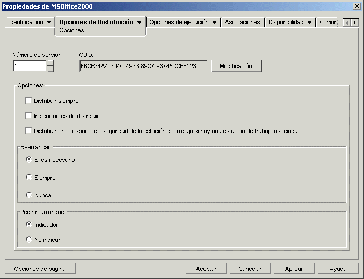Expand the Disponibilidad tab dropdown arrow
364x279 pixels.
tap(309, 23)
